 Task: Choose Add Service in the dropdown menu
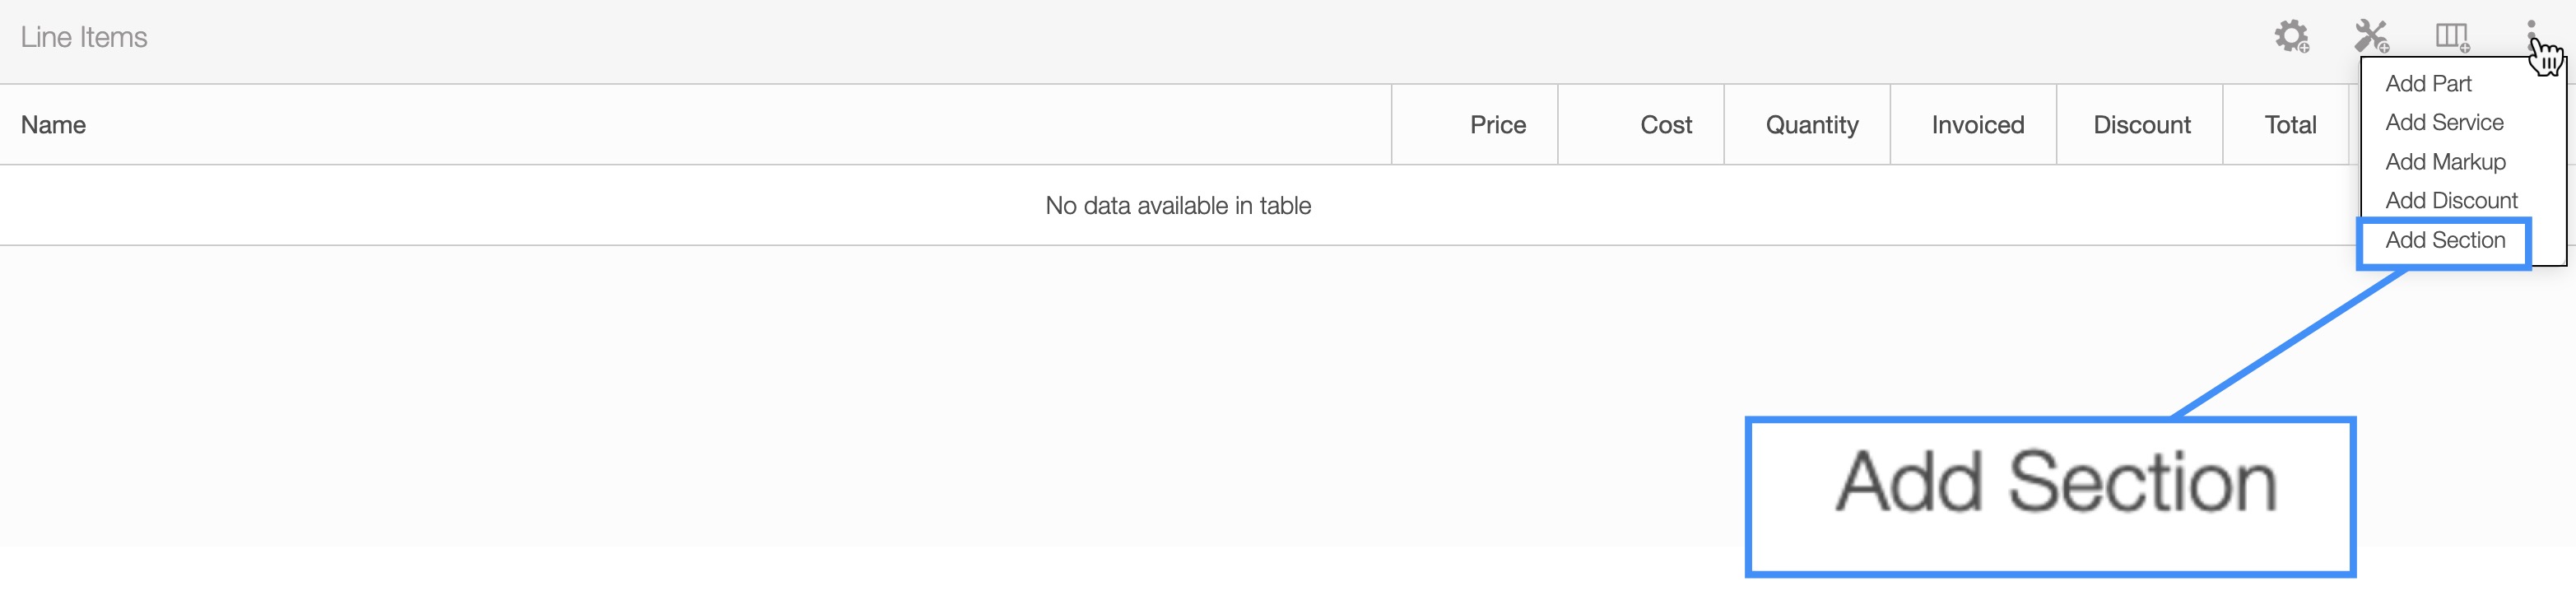tap(2444, 123)
